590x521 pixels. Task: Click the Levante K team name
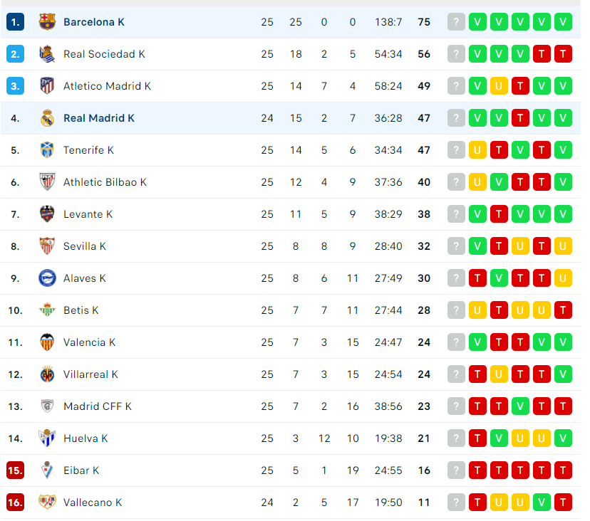88,214
